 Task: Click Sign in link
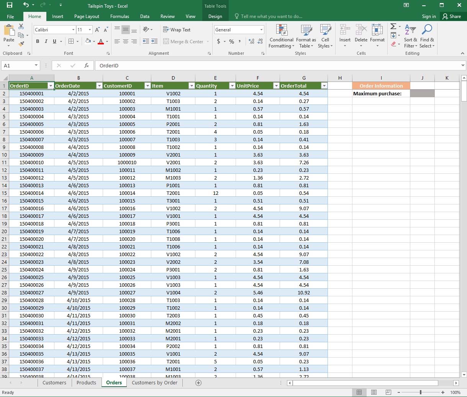pos(429,16)
